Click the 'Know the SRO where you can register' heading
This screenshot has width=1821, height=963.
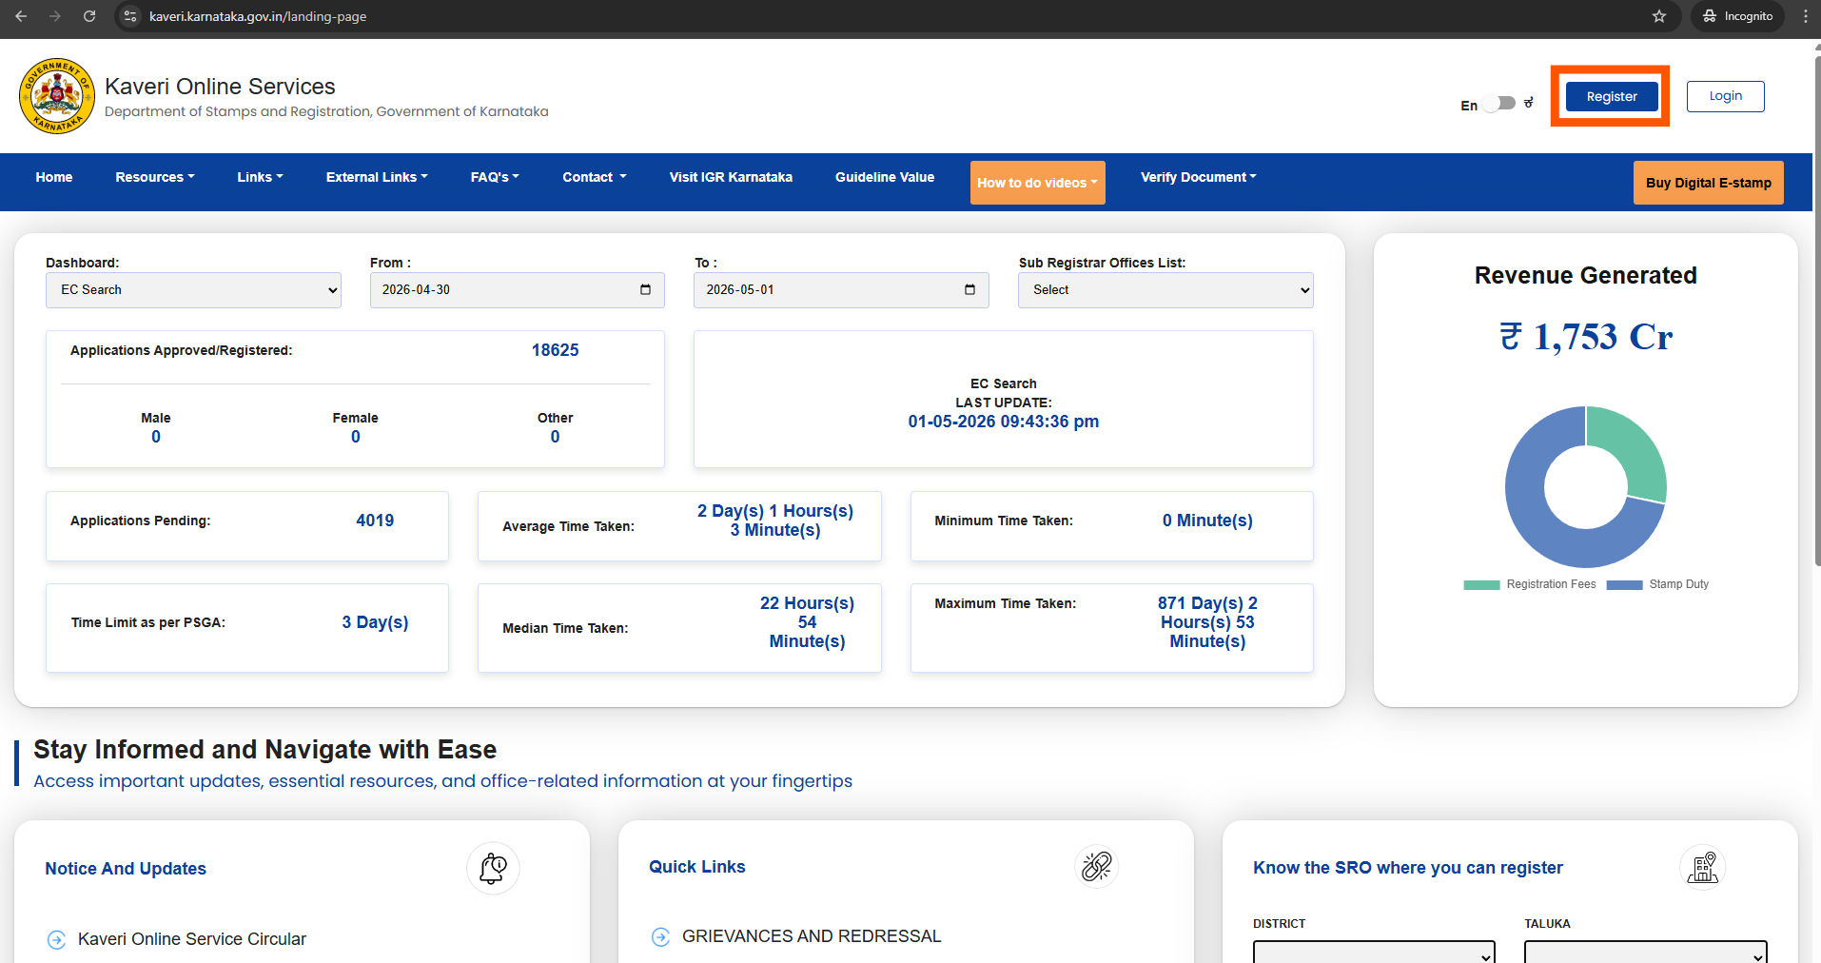tap(1407, 868)
